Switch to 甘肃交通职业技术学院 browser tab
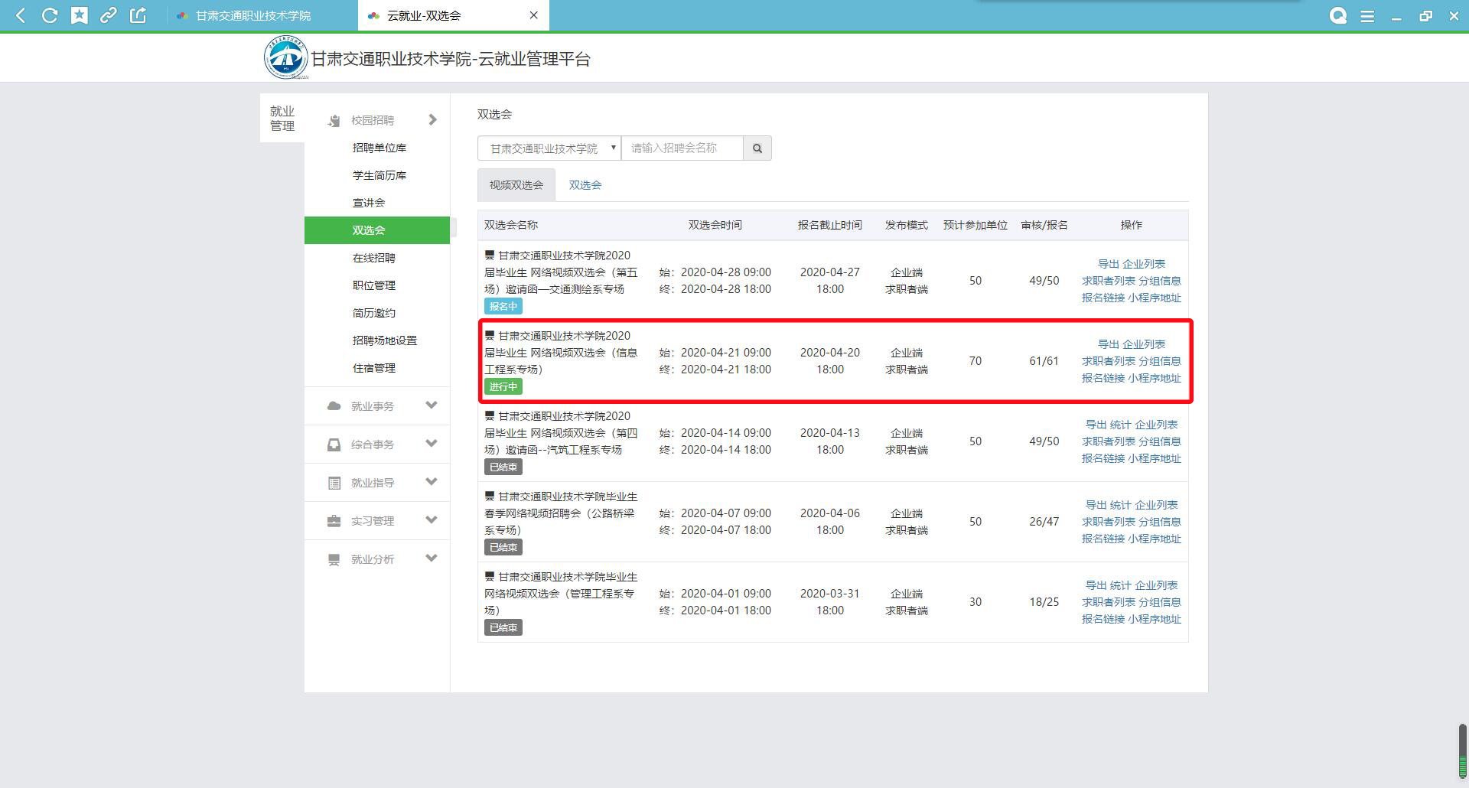This screenshot has width=1469, height=788. point(252,15)
